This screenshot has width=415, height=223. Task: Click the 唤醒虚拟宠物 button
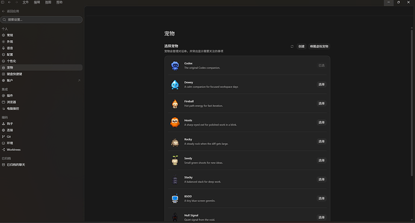(319, 46)
